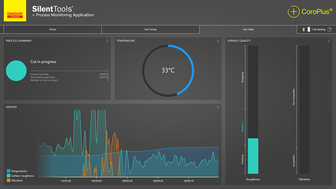
Task: Click the Total insert usage time value 00:01:00
Action: 104,77
